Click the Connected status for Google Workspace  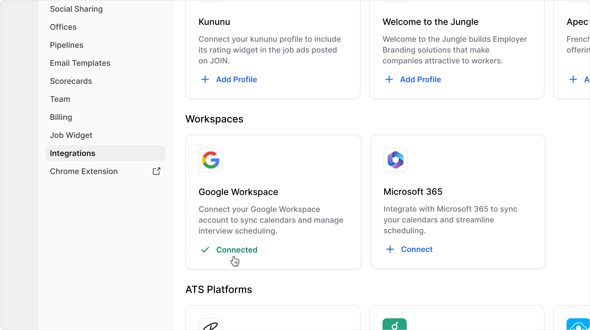[237, 250]
